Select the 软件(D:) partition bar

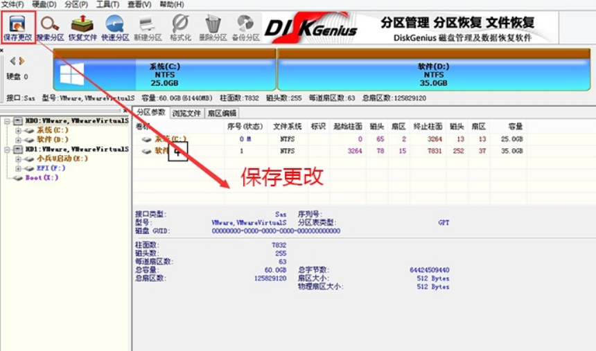[434, 70]
